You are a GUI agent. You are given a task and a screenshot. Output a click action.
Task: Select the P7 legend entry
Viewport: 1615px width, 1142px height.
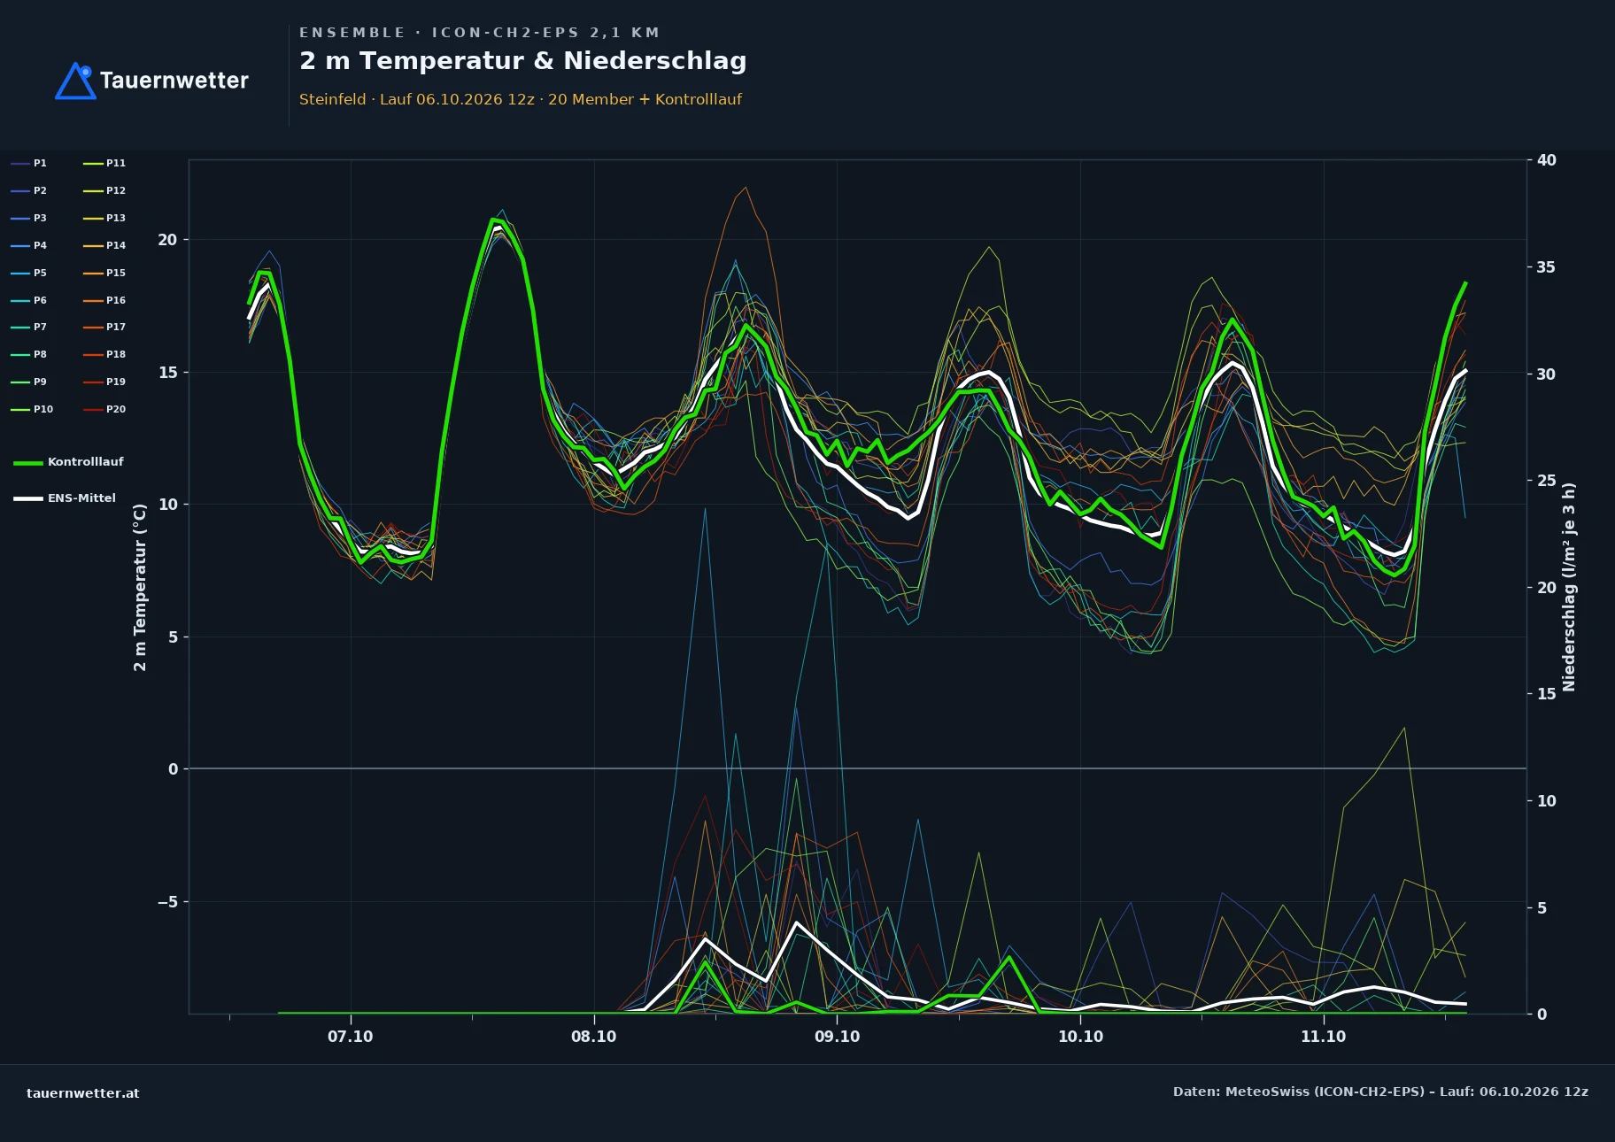click(29, 327)
